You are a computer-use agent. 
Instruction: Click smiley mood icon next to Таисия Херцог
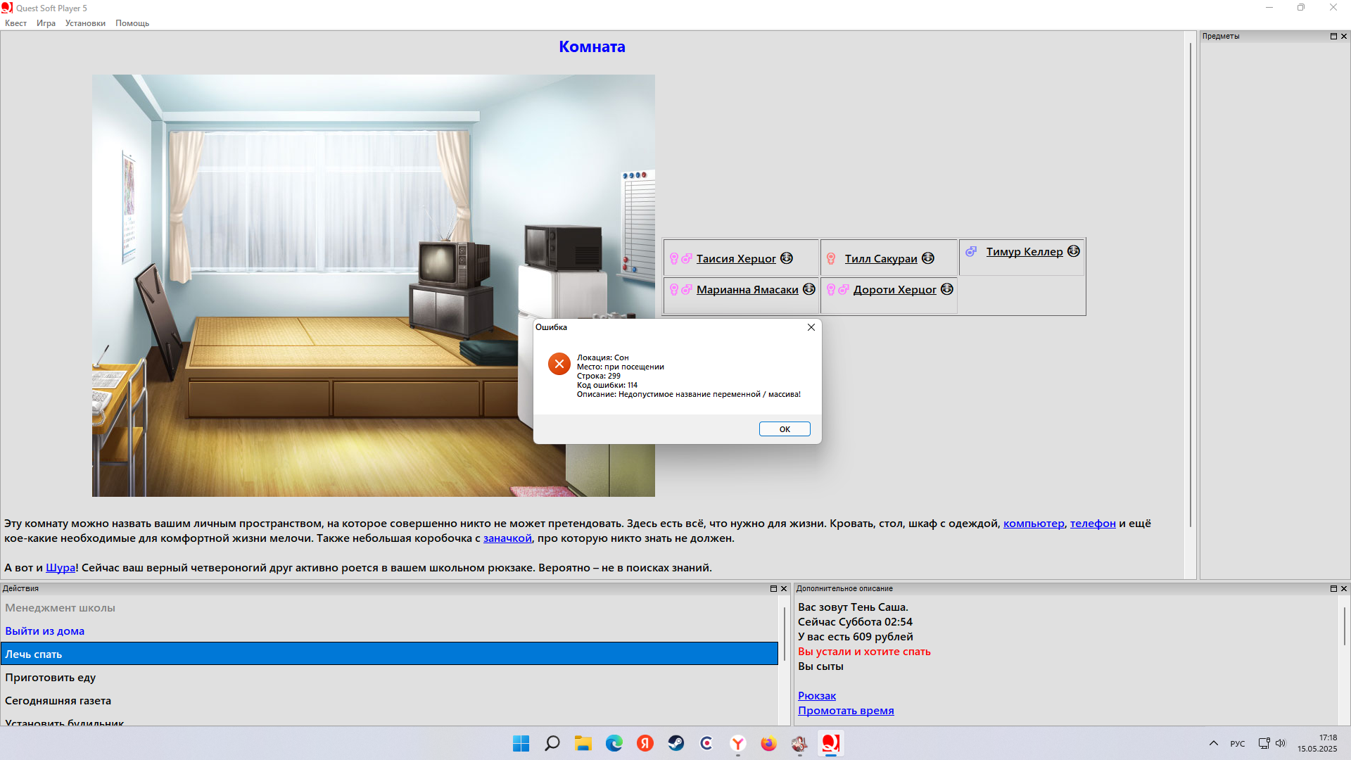click(x=787, y=258)
